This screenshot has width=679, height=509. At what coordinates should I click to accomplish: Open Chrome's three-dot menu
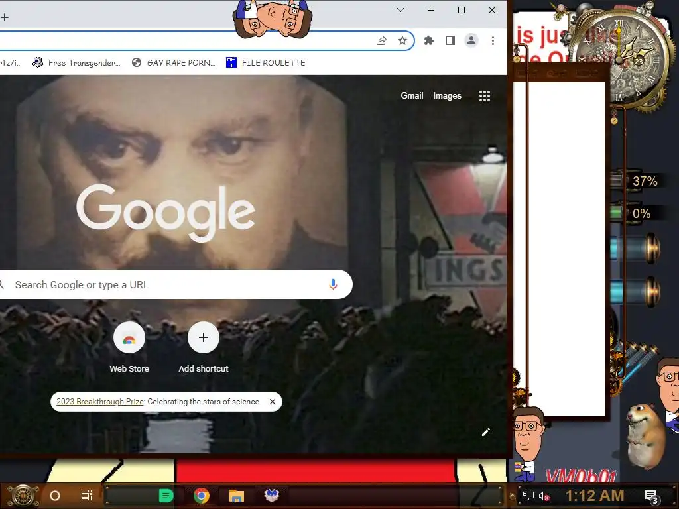tap(493, 40)
